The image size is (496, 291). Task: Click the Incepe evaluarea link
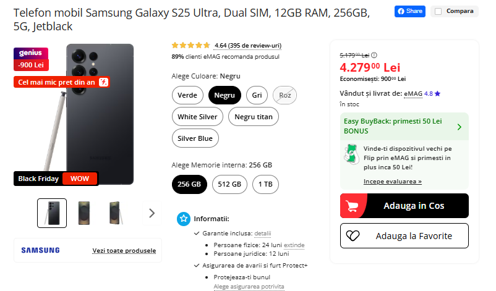(392, 182)
